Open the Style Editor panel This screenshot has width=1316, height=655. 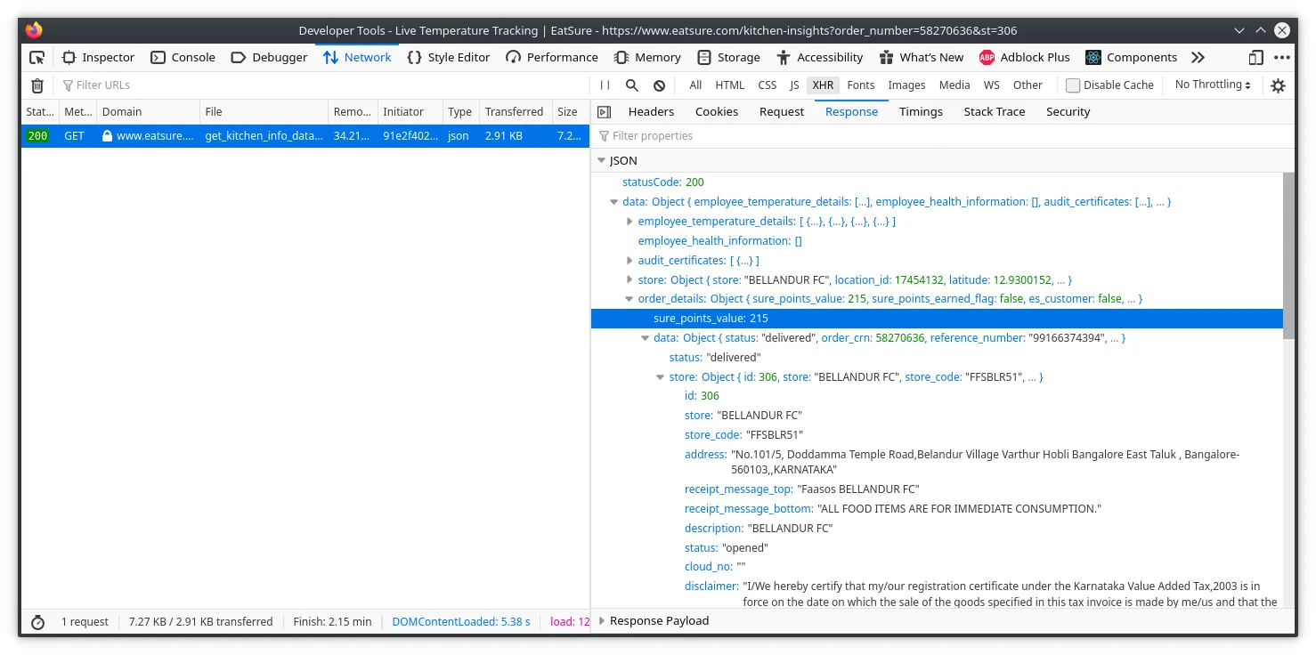[448, 58]
